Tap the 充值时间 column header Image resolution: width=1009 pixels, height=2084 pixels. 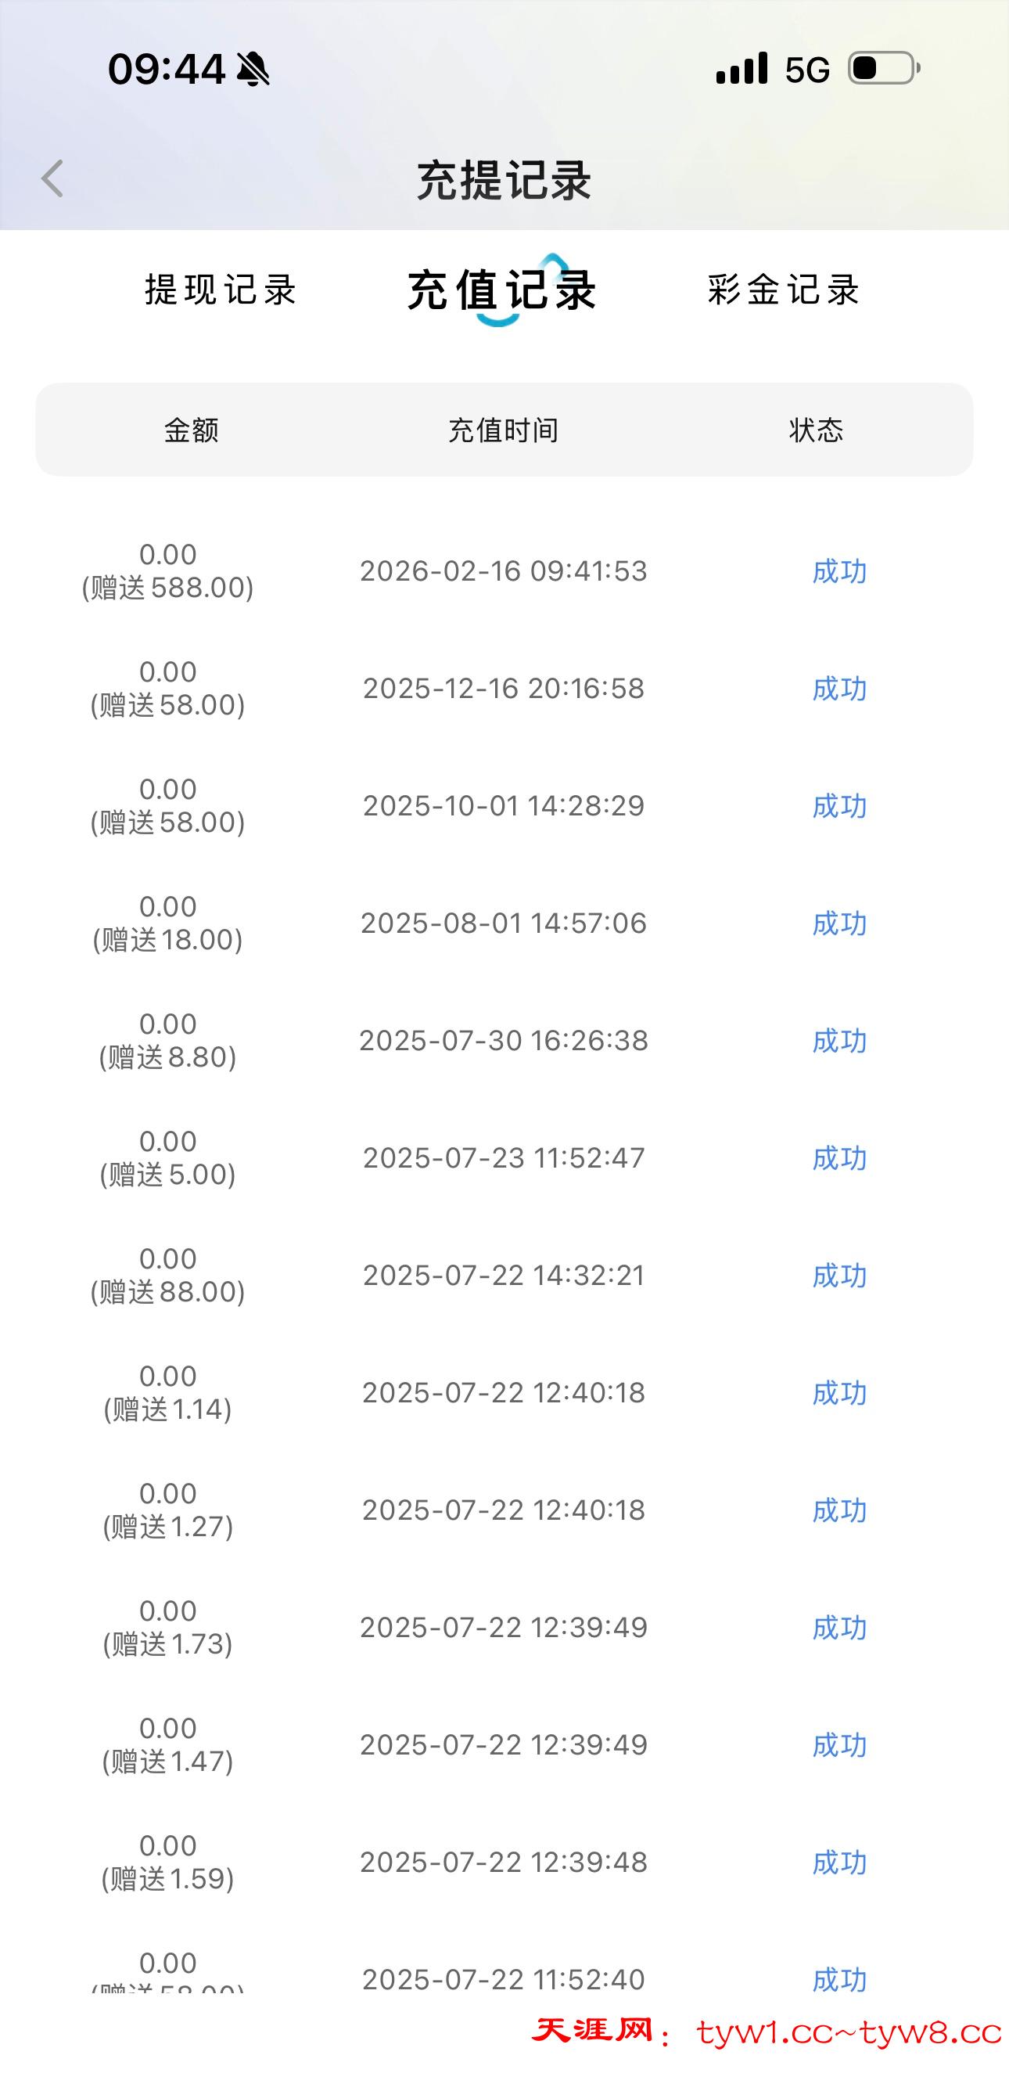pyautogui.click(x=504, y=430)
